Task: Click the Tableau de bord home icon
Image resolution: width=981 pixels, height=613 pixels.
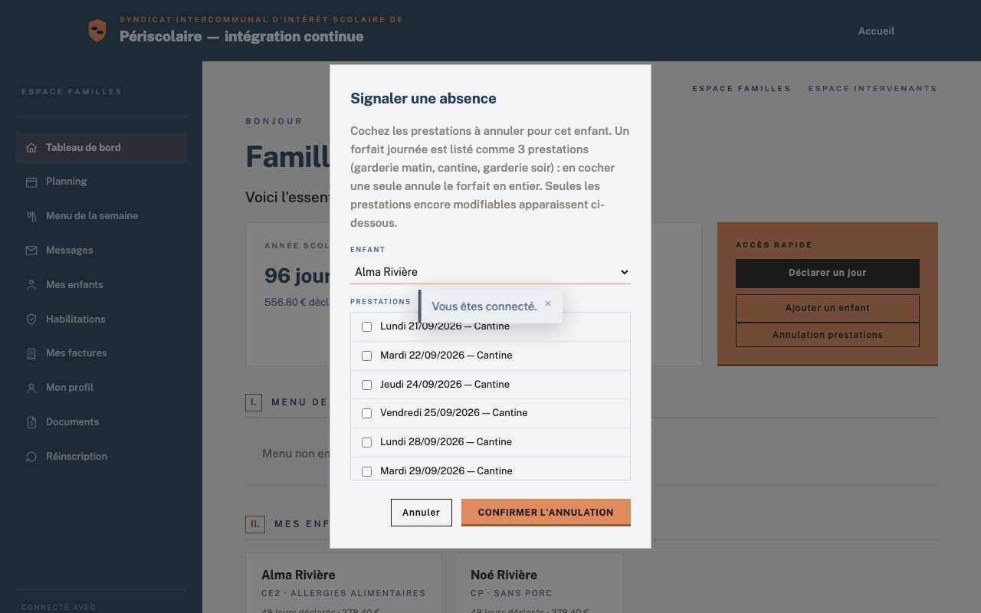Action: pos(31,148)
